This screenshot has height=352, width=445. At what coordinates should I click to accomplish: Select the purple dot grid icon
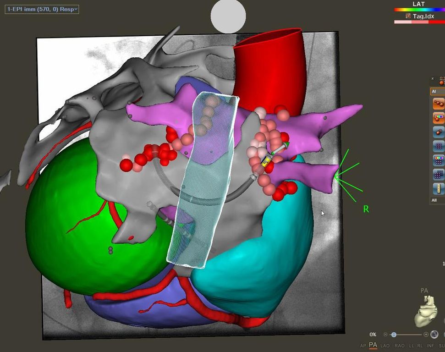point(438,147)
